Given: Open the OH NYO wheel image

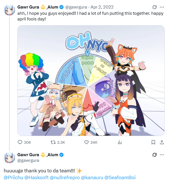Looking at the screenshot, I should (91, 81).
